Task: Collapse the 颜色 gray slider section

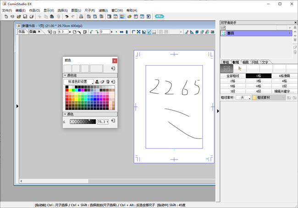Action: pyautogui.click(x=65, y=114)
